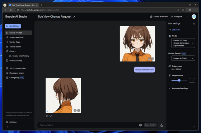Click the Temperature value field
The image size is (201, 133).
click(x=192, y=80)
